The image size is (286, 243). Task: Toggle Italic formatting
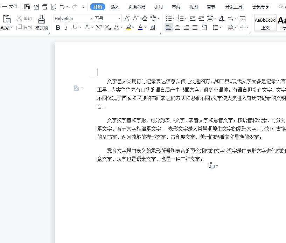tap(67, 27)
